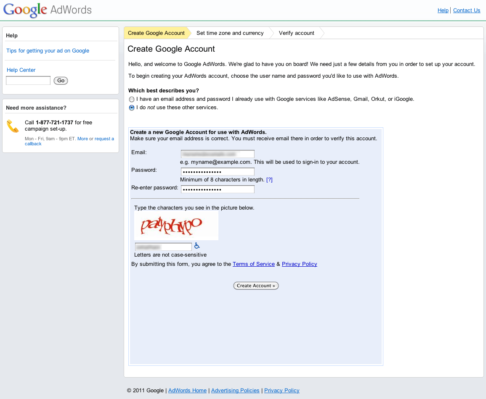This screenshot has width=486, height=399.
Task: Click the '© 2011 Google' footer text
Action: tap(145, 390)
